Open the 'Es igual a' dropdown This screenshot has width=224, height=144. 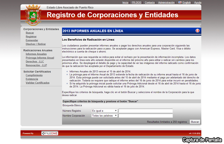tap(104, 111)
